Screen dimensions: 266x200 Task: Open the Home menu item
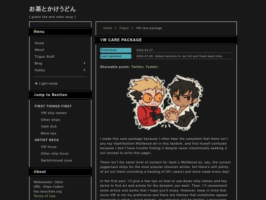click(x=39, y=43)
